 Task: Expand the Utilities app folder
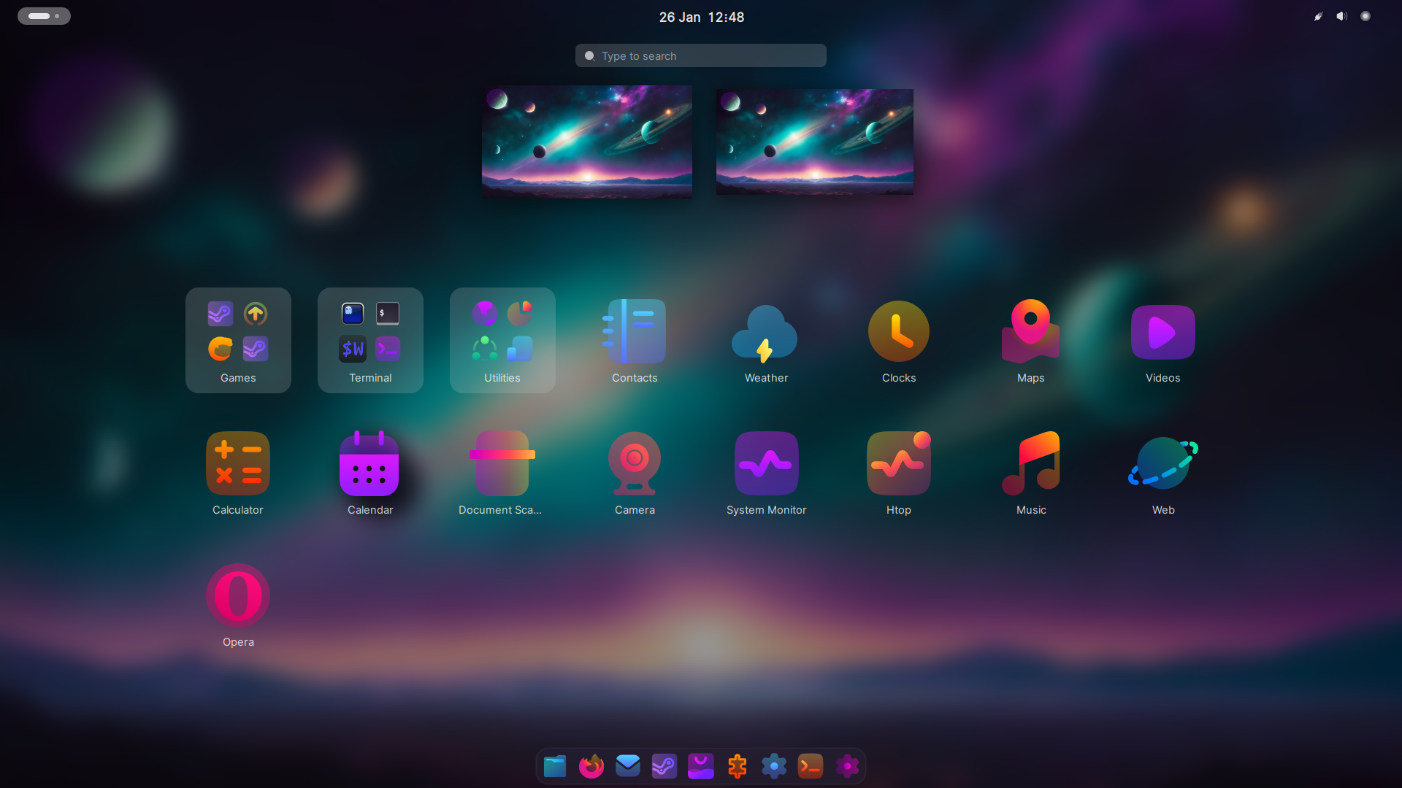502,340
